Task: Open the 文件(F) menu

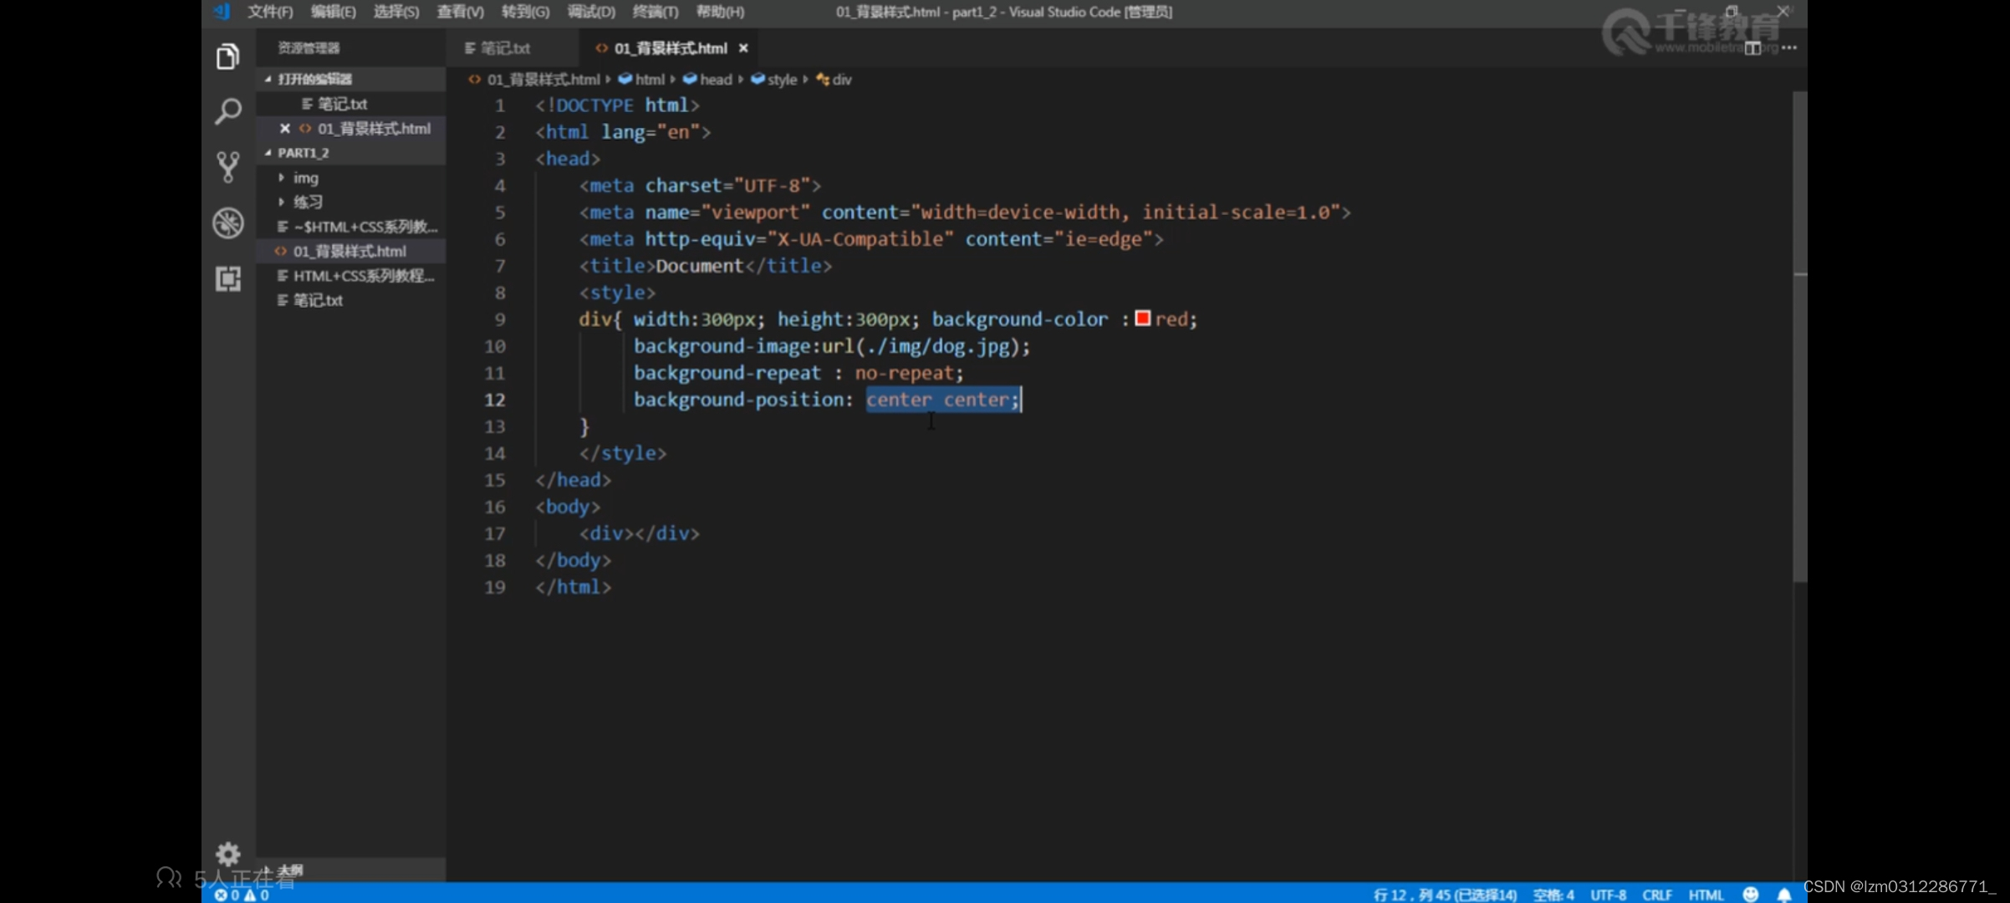Action: (270, 12)
